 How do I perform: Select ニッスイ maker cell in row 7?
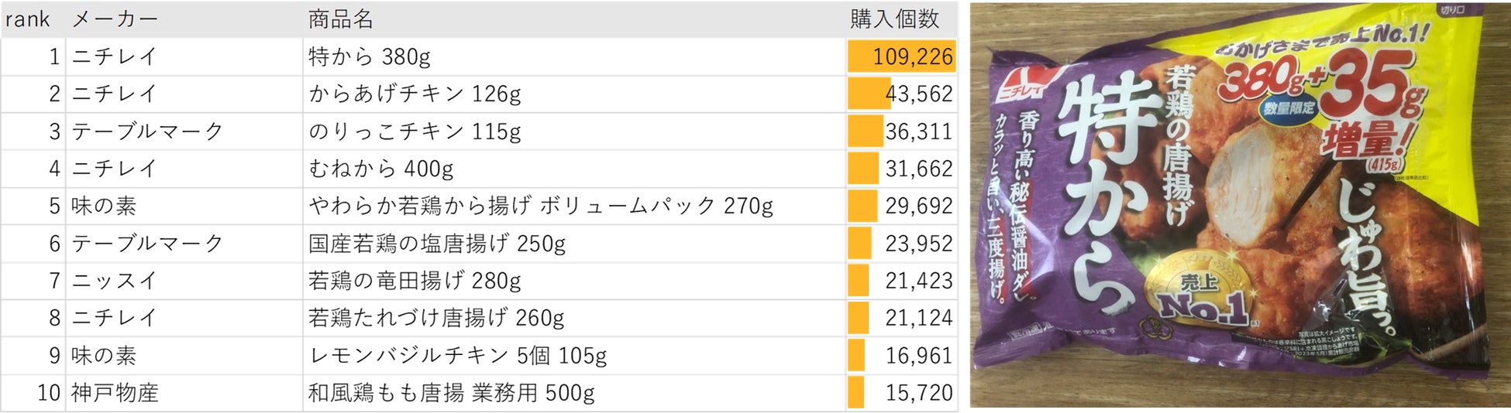[x=115, y=281]
